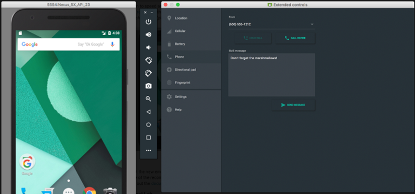Click the Phone handset icon in sidebar

[169, 57]
